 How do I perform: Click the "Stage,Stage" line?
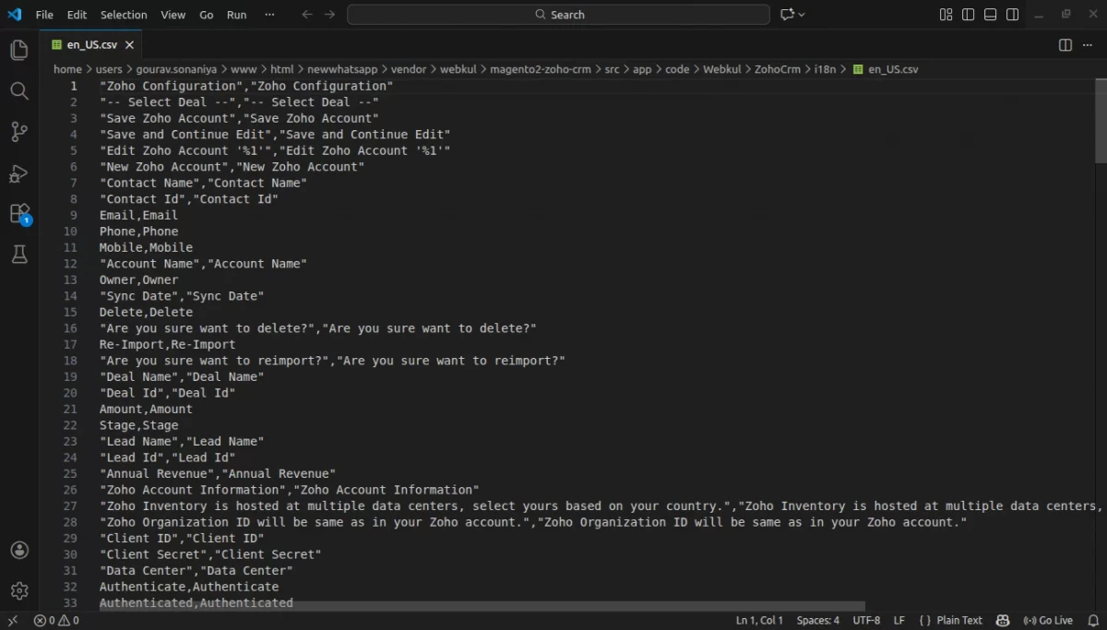pyautogui.click(x=138, y=425)
